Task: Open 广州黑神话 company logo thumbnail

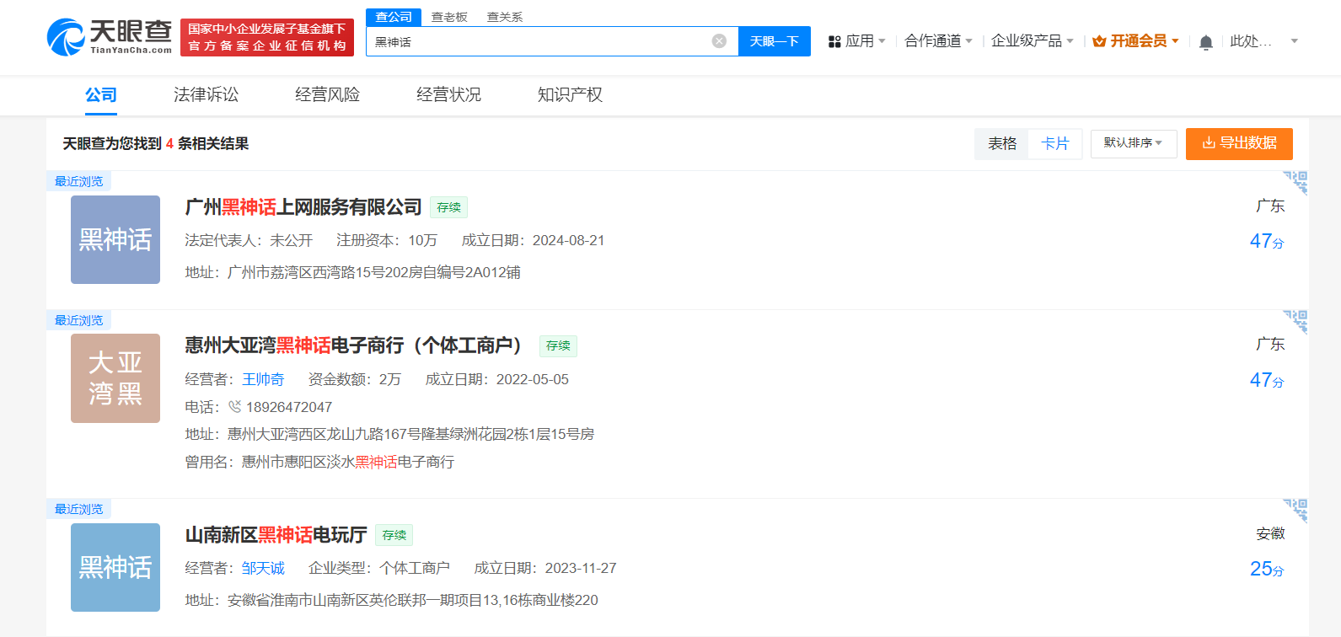Action: tap(115, 240)
